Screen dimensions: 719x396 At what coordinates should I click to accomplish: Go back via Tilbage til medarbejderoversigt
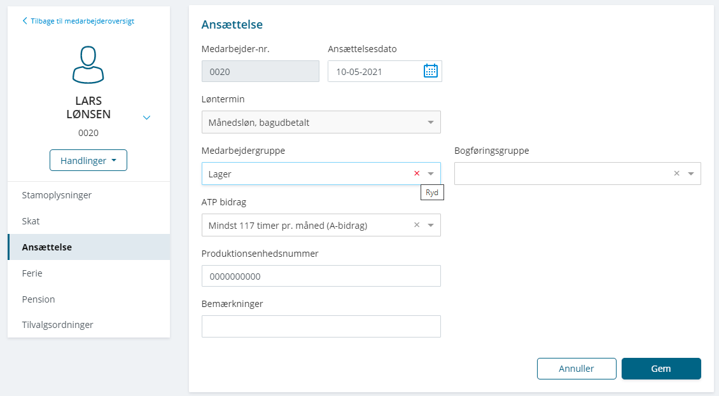point(78,21)
